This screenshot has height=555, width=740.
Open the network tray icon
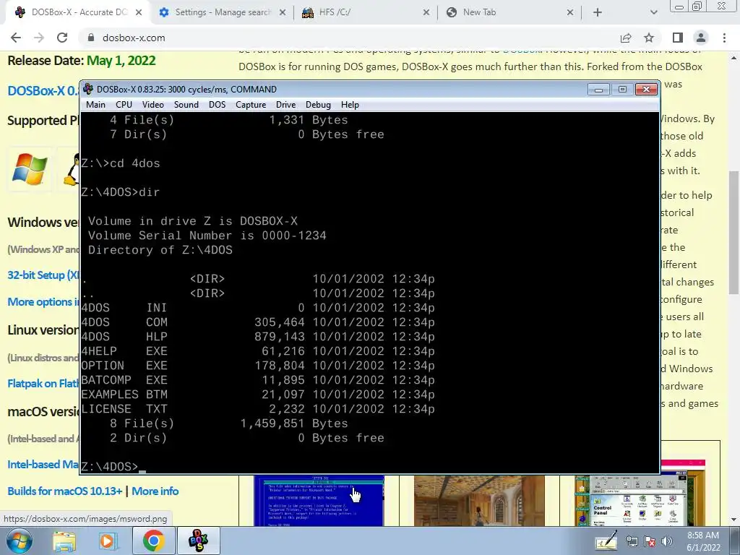[632, 542]
